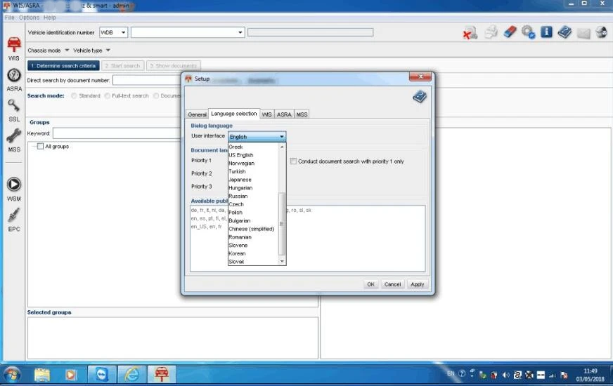Screen dimensions: 613x386
Task: Open the SSL wrench icon in sidebar
Action: pos(13,105)
